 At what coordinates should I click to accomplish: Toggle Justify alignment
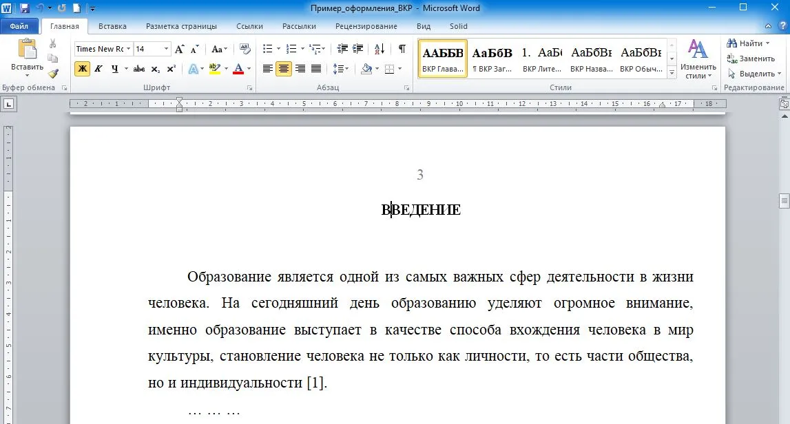click(x=316, y=69)
